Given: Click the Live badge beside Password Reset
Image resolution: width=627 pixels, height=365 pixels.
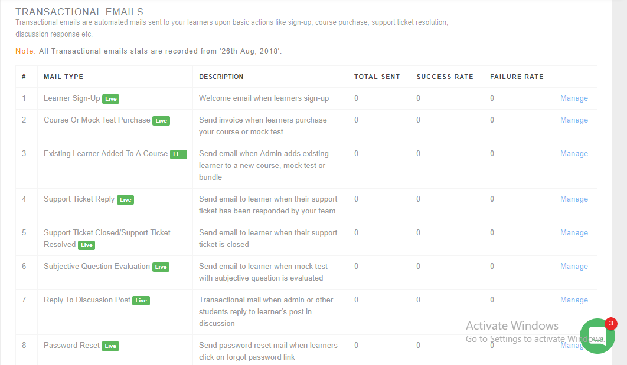Looking at the screenshot, I should tap(110, 346).
